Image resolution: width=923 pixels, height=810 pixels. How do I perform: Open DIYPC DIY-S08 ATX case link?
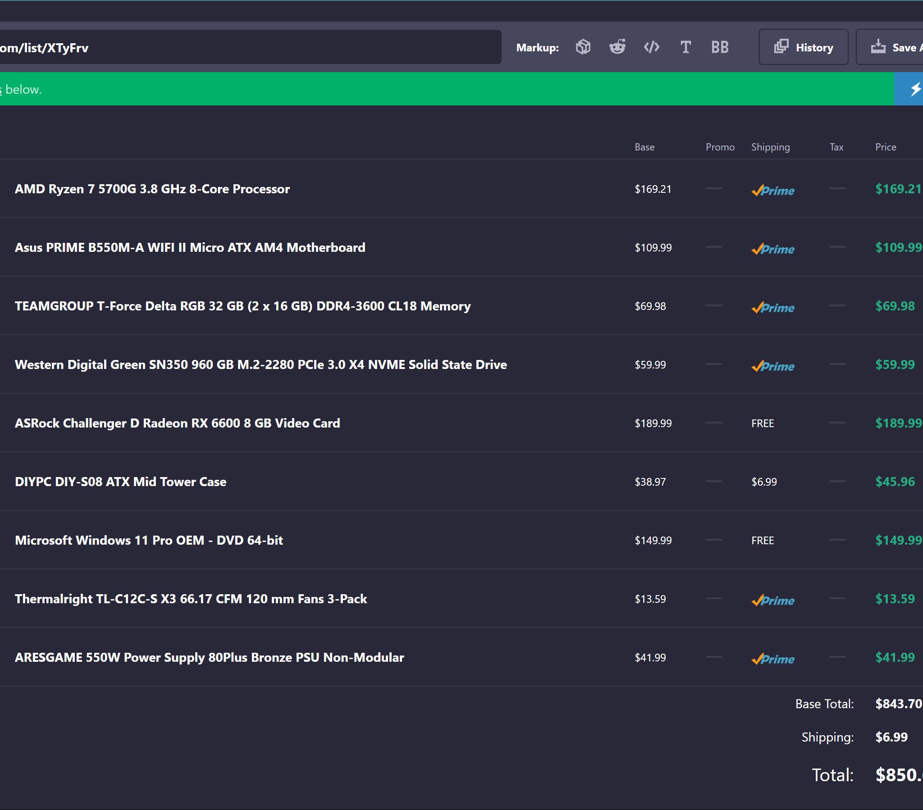click(x=121, y=482)
